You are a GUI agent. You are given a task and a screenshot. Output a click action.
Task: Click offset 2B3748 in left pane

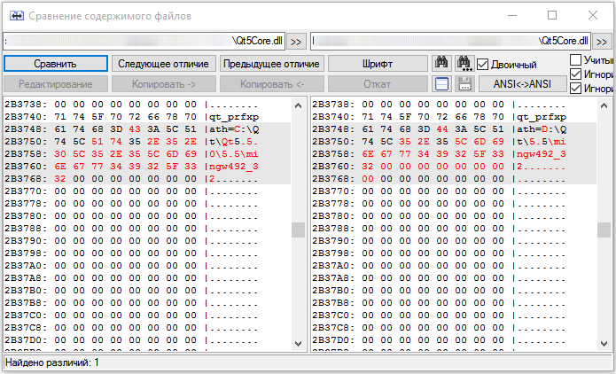point(26,129)
